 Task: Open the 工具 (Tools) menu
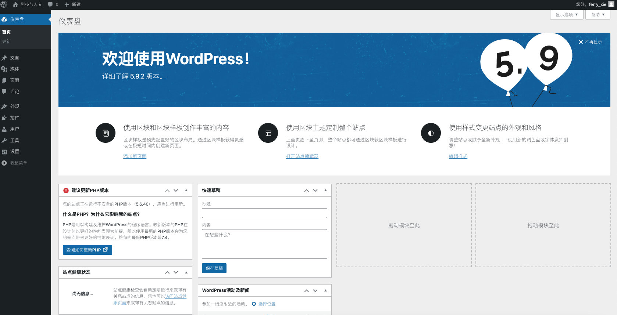coord(15,141)
